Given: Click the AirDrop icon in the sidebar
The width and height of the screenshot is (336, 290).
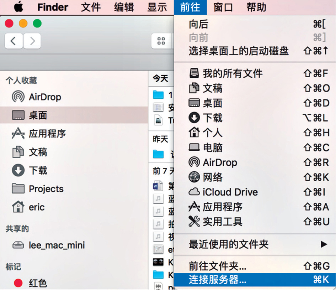Looking at the screenshot, I should pos(18,97).
